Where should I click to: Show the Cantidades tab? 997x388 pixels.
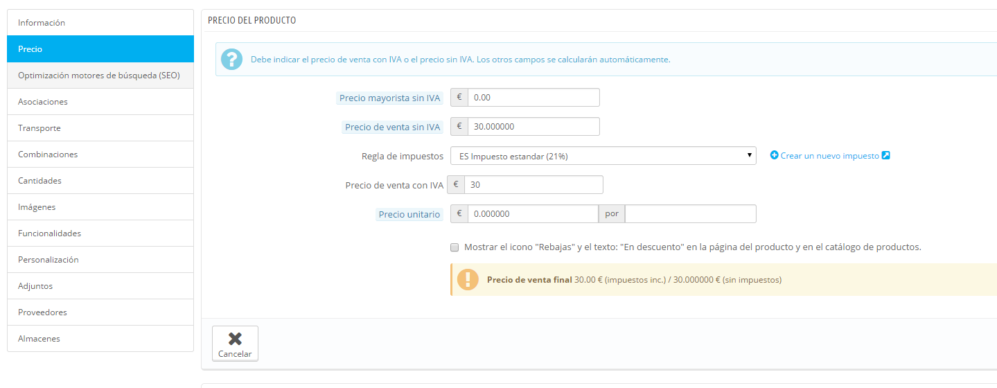100,181
